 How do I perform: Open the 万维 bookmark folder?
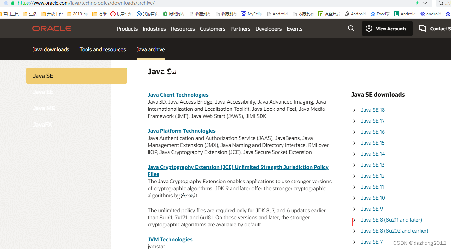(x=99, y=14)
